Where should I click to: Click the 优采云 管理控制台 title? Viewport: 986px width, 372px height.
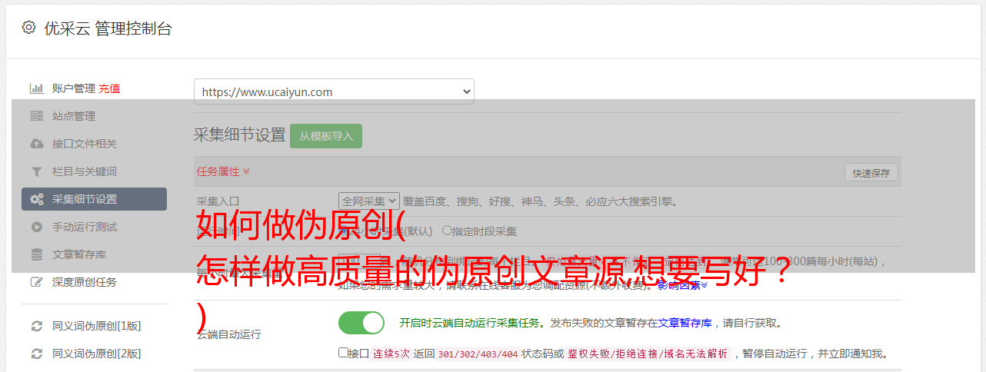(108, 28)
